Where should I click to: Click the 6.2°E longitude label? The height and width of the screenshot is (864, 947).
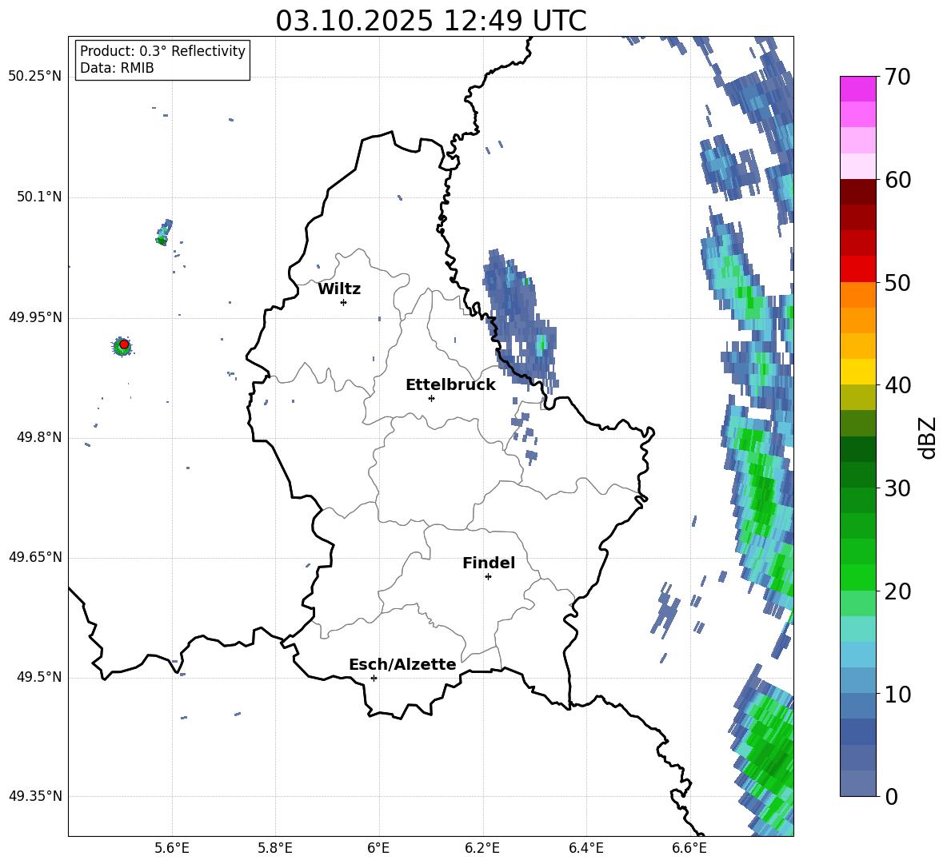pyautogui.click(x=482, y=848)
